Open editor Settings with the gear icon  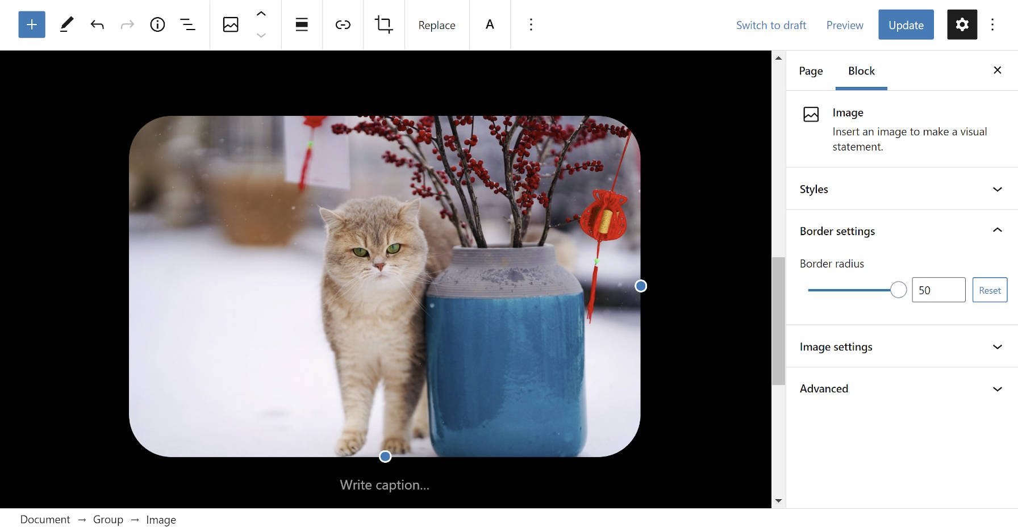coord(962,24)
